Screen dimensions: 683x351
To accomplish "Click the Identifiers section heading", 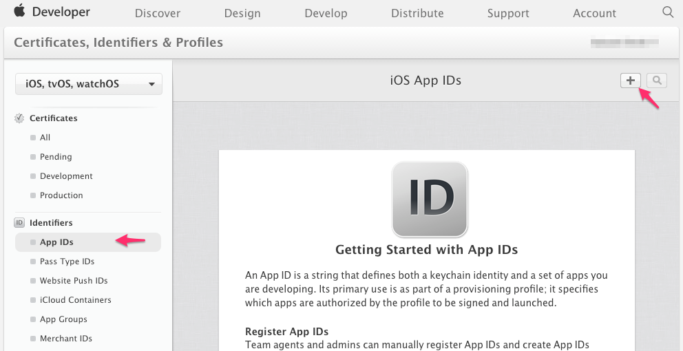I will tap(51, 222).
